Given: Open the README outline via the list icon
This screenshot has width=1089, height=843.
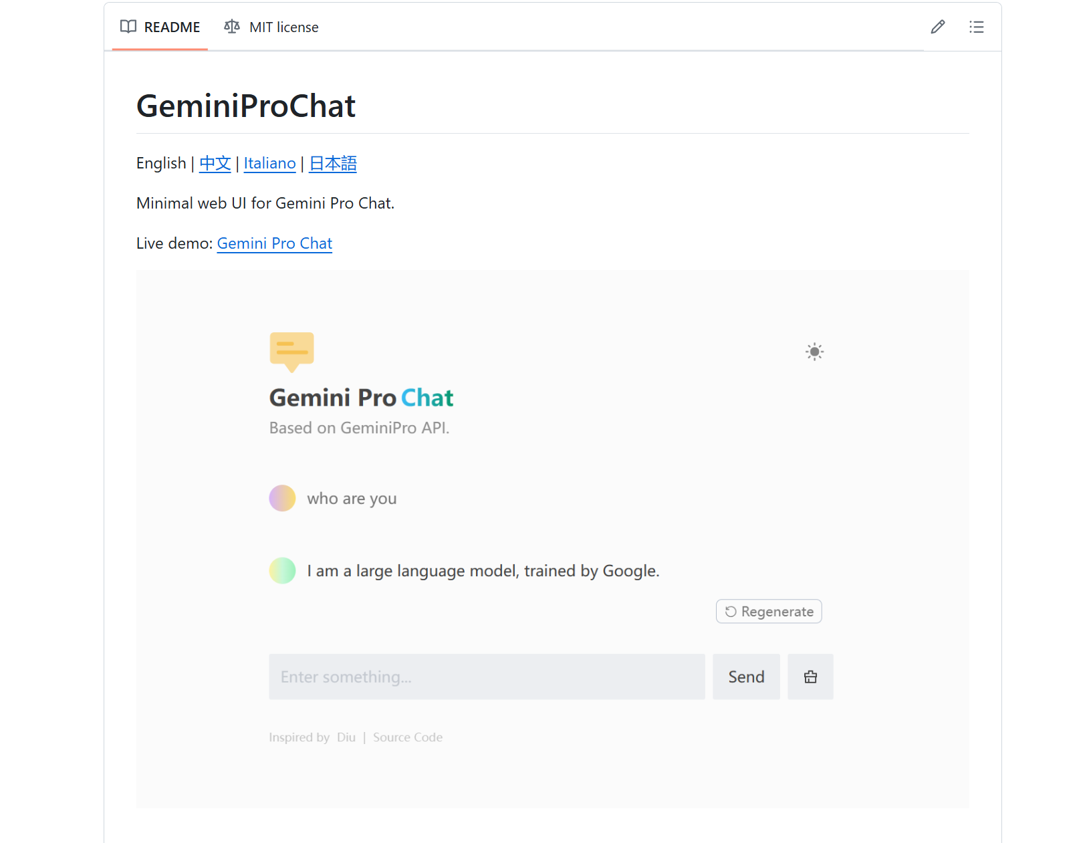Looking at the screenshot, I should (x=977, y=27).
